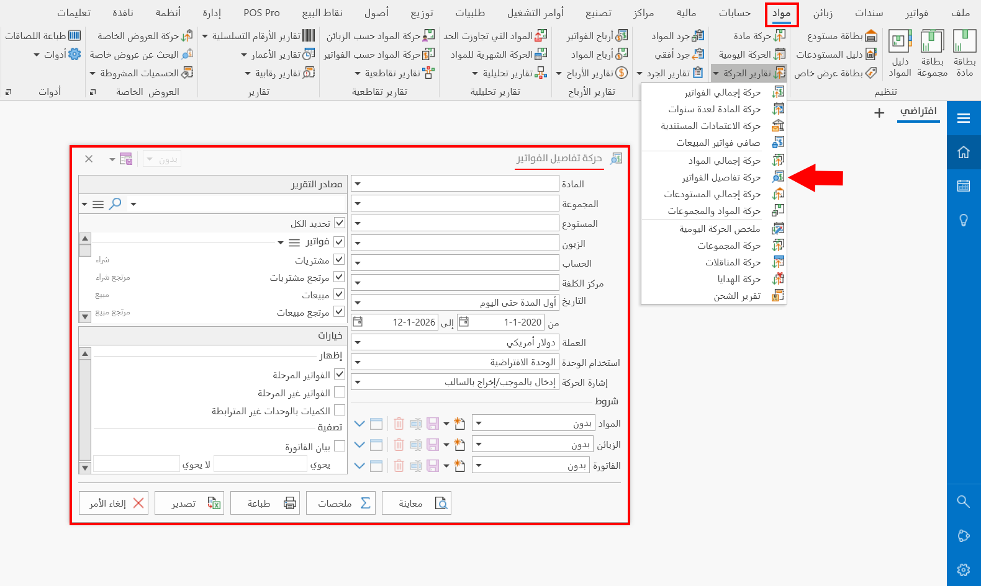
Task: Click أرباح الفواتير in the ribbon
Action: click(597, 36)
